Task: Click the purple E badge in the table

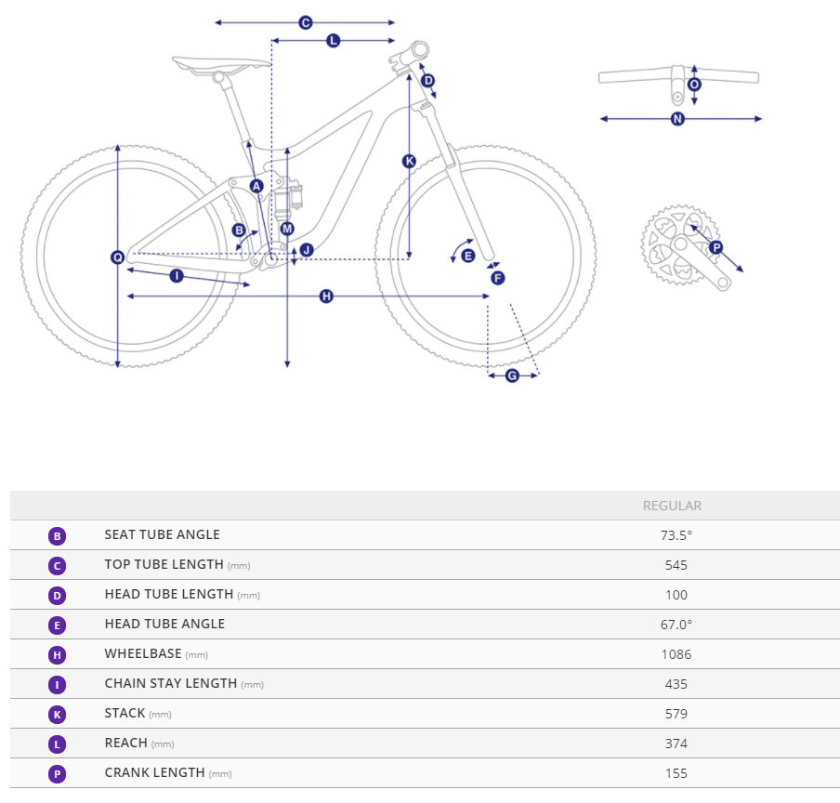Action: 58,625
